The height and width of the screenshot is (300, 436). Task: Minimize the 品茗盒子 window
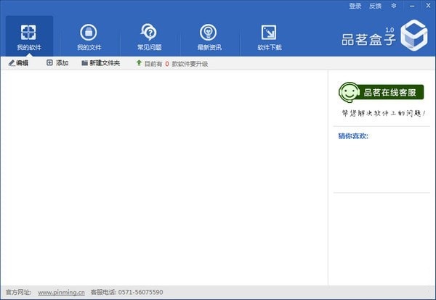[x=412, y=6]
